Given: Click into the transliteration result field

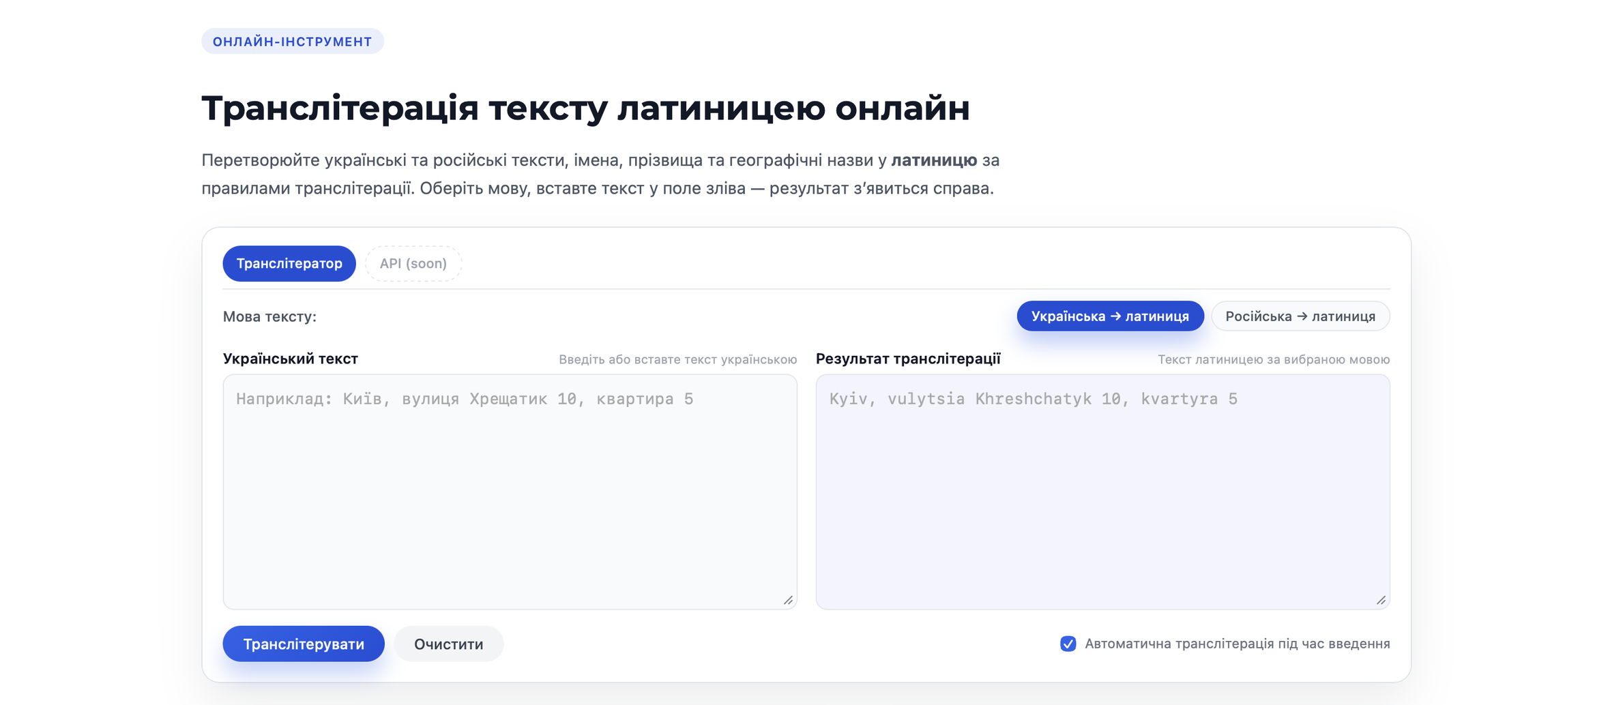Looking at the screenshot, I should point(1102,491).
